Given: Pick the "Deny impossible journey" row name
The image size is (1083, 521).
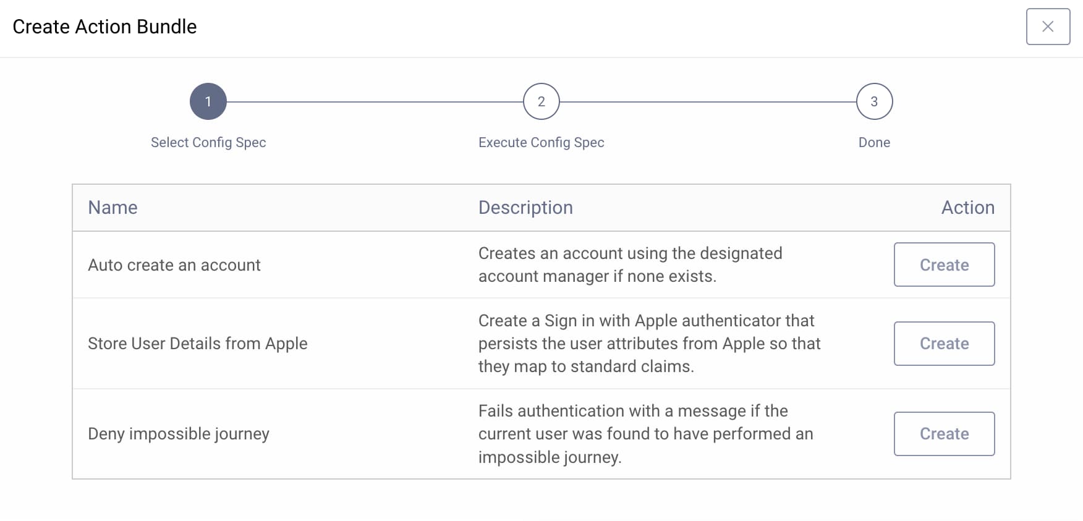Looking at the screenshot, I should (179, 434).
